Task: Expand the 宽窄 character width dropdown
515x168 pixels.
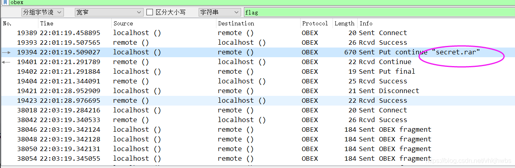Action: pos(109,12)
